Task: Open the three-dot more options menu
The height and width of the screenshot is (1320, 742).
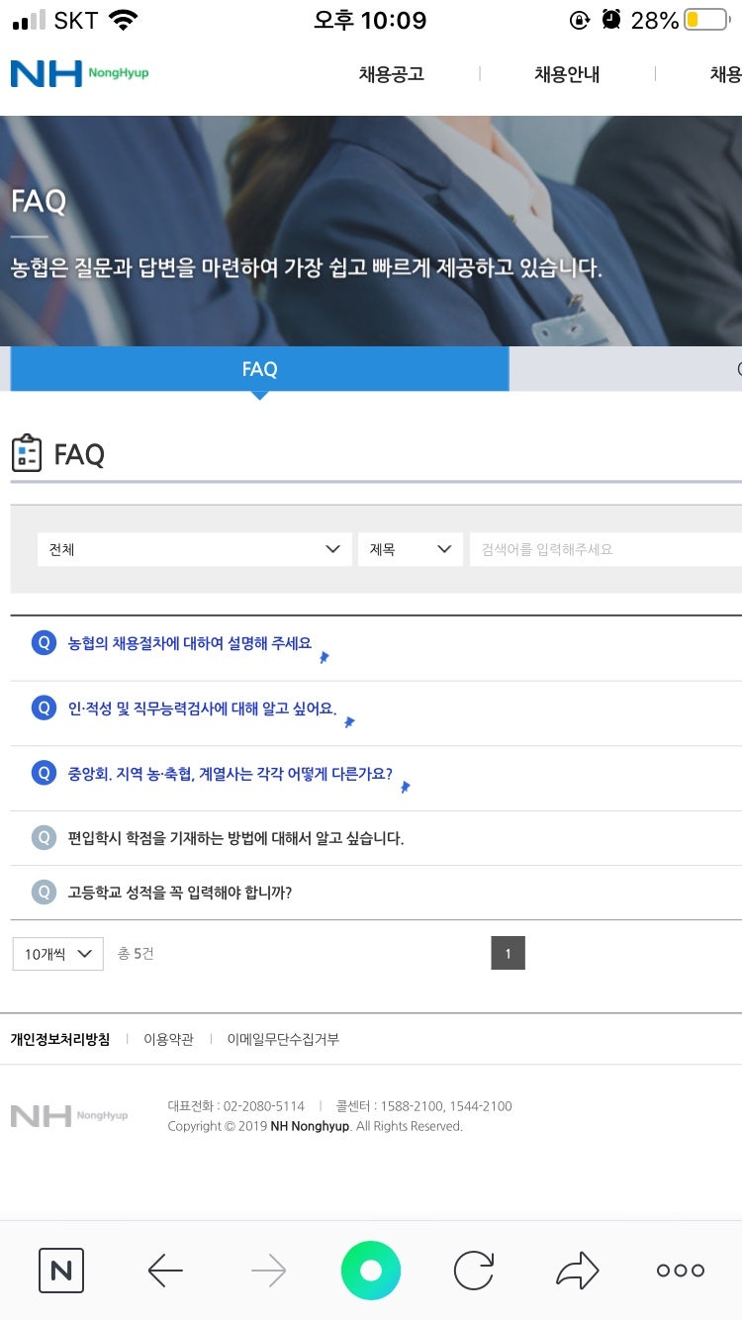Action: coord(681,1271)
